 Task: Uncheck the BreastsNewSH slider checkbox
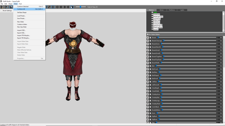150,47
